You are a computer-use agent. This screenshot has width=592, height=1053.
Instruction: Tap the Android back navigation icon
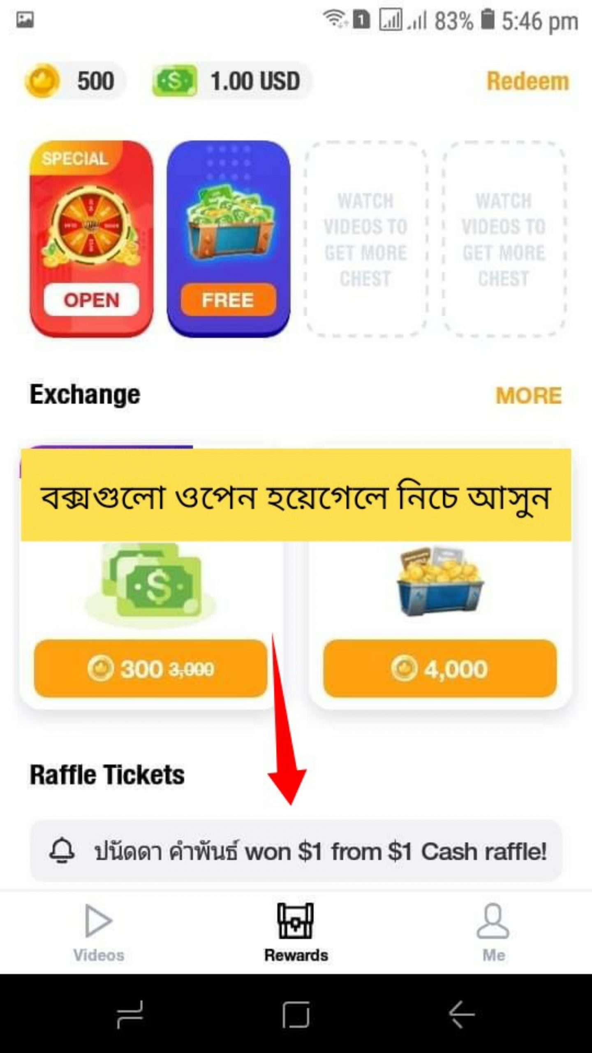(461, 1014)
